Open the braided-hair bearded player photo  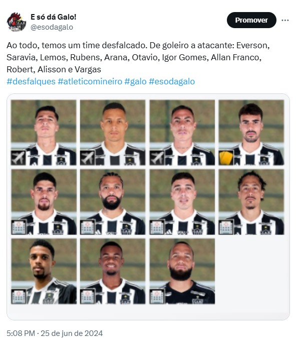(x=113, y=202)
